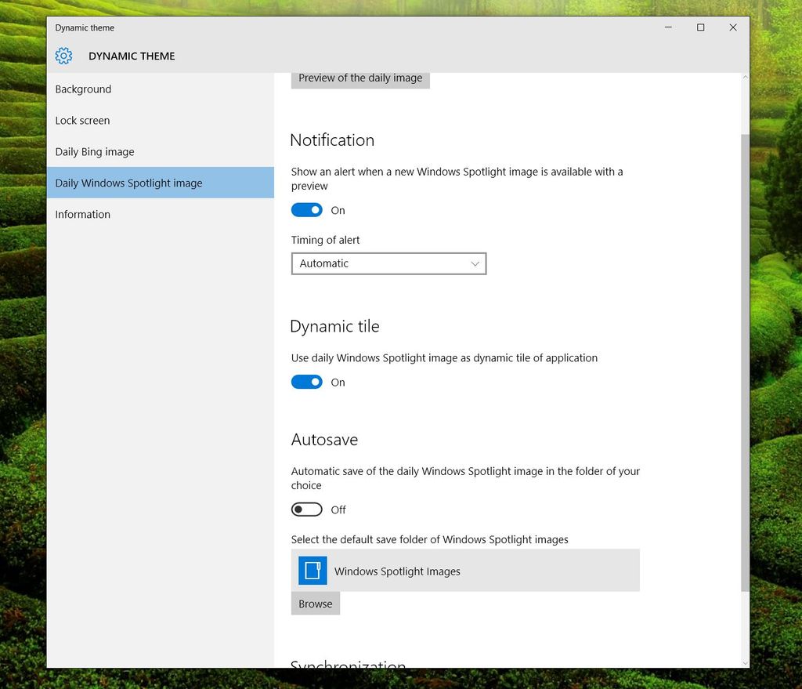Image resolution: width=802 pixels, height=689 pixels.
Task: Open the Lock screen settings
Action: click(x=82, y=120)
